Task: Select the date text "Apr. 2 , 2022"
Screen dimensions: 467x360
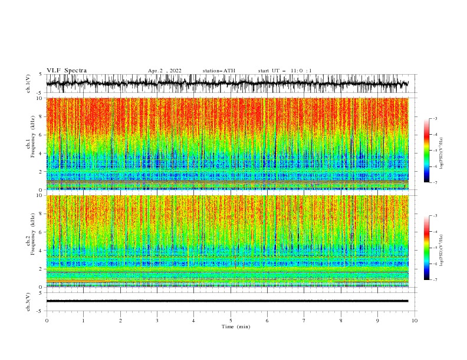Action: (x=165, y=71)
